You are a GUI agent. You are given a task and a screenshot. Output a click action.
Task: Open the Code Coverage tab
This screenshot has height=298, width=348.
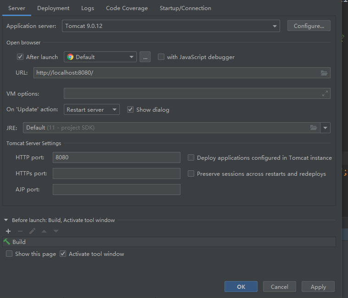127,8
